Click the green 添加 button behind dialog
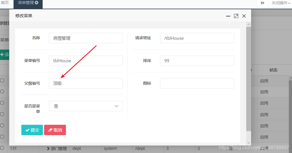 (x=5, y=55)
